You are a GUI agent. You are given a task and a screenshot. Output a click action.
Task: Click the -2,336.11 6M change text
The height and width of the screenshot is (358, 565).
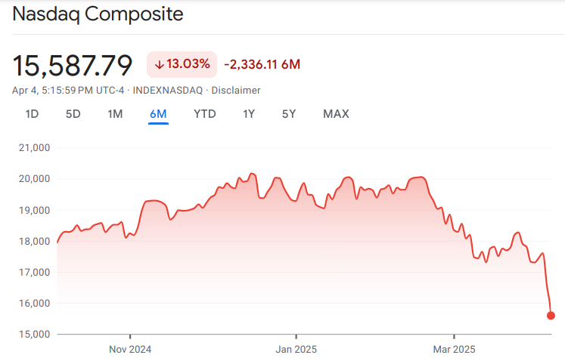[x=262, y=65]
